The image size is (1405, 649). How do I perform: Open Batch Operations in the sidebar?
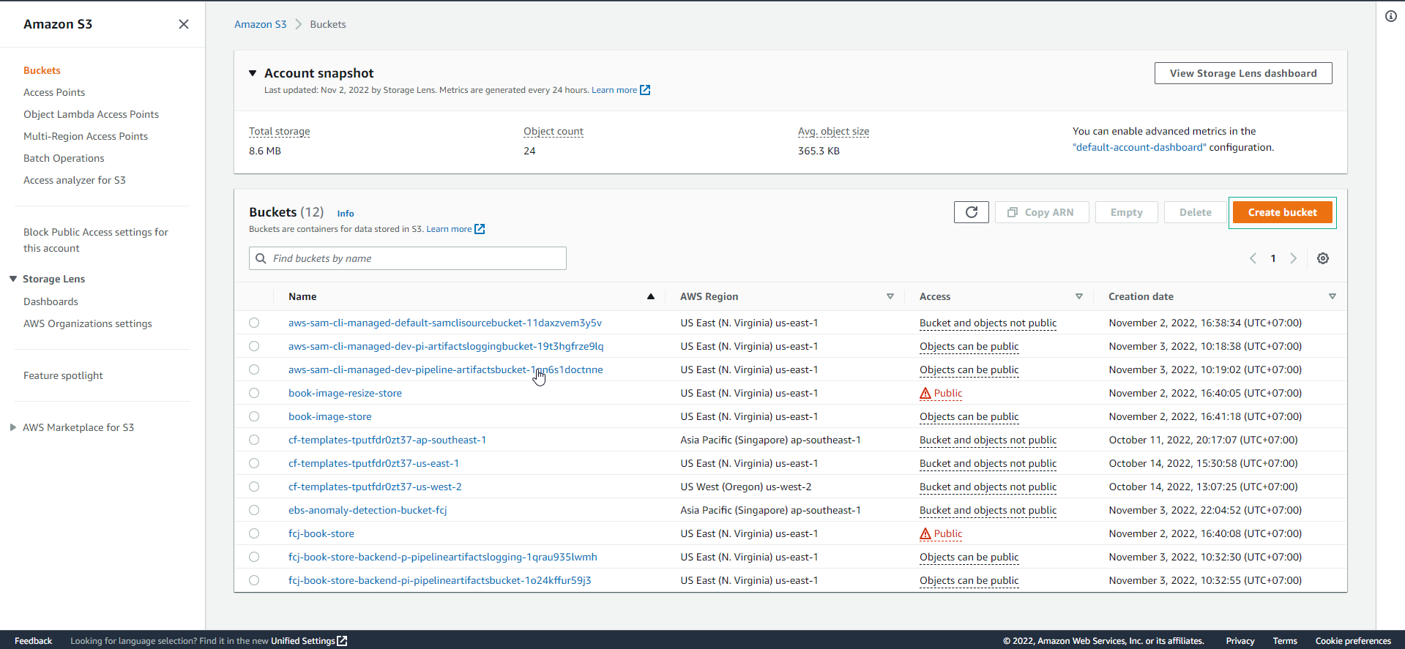pos(64,158)
